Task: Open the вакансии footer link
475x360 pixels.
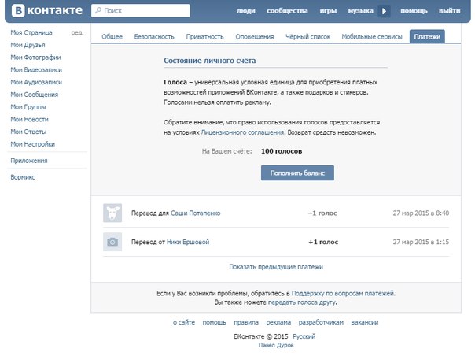Action: pos(364,322)
